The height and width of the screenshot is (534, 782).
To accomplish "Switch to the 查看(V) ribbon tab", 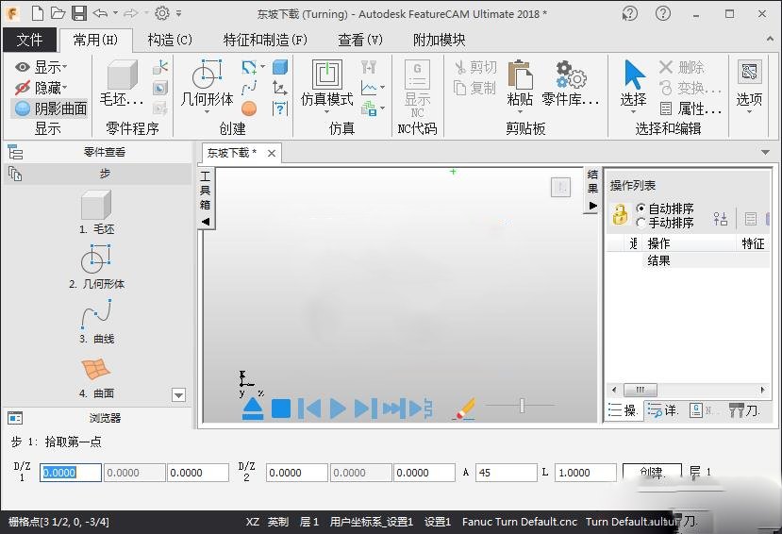I will click(x=360, y=40).
